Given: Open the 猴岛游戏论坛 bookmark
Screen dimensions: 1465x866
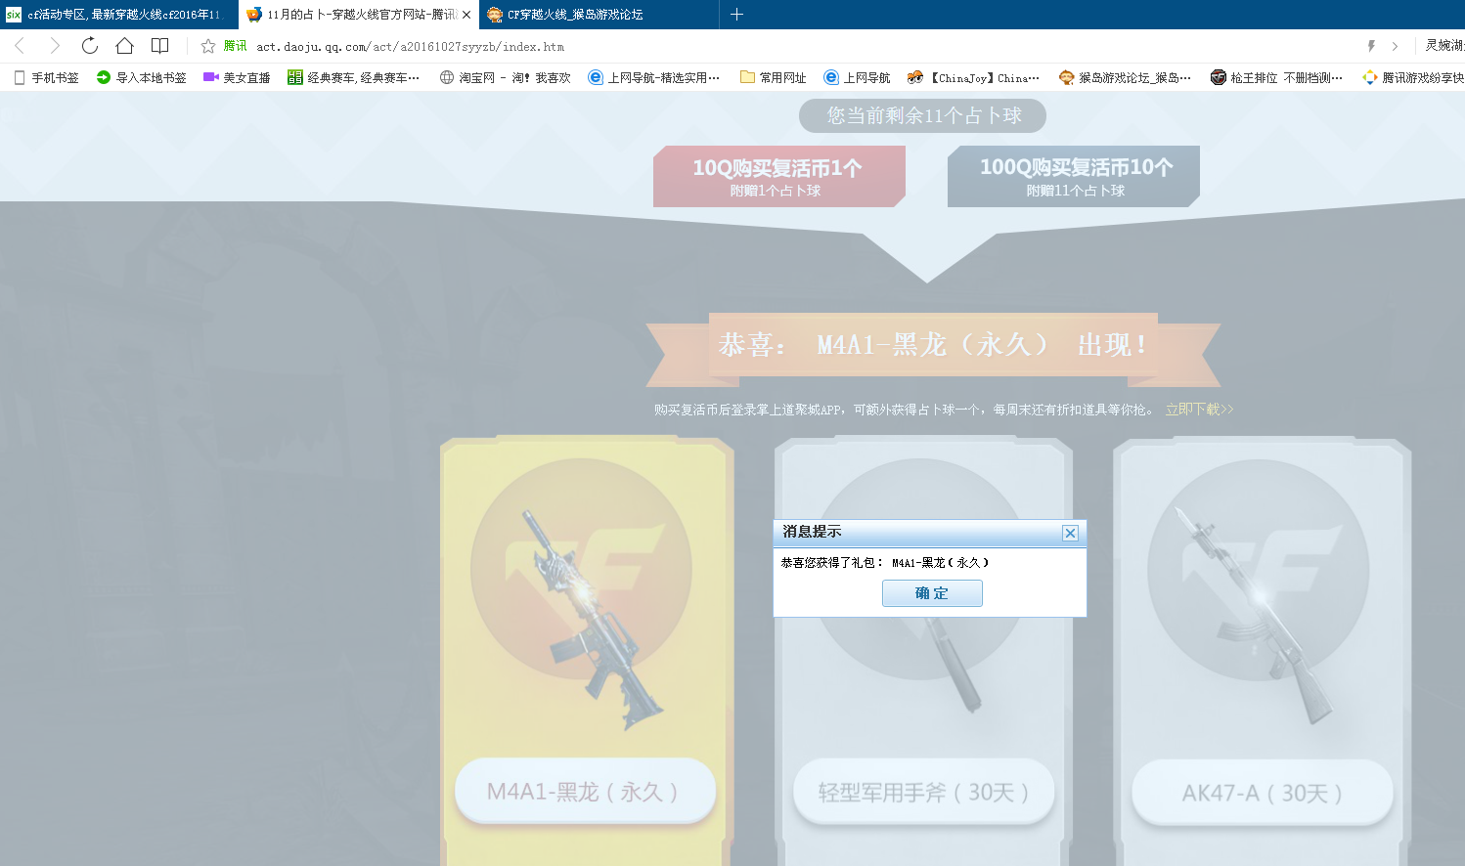Looking at the screenshot, I should pyautogui.click(x=1126, y=77).
